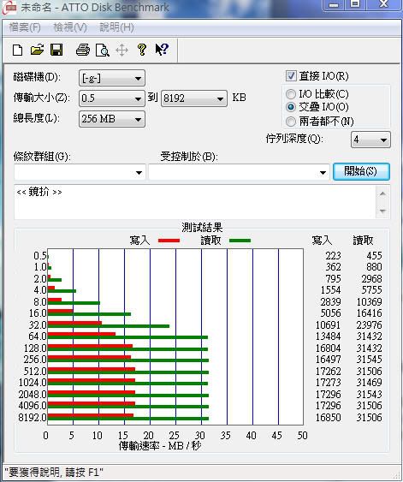
Task: Click the green read bar for 8.0
Action: [74, 303]
